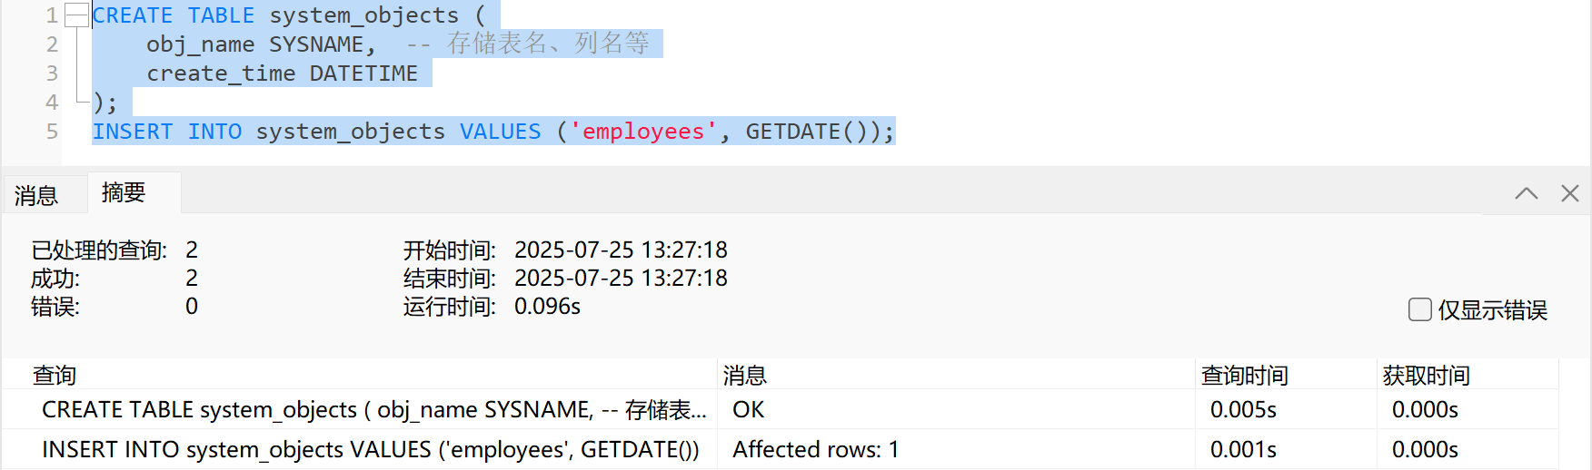Click line number 5 in the gutter
Viewport: 1592px width, 470px height.
point(52,132)
